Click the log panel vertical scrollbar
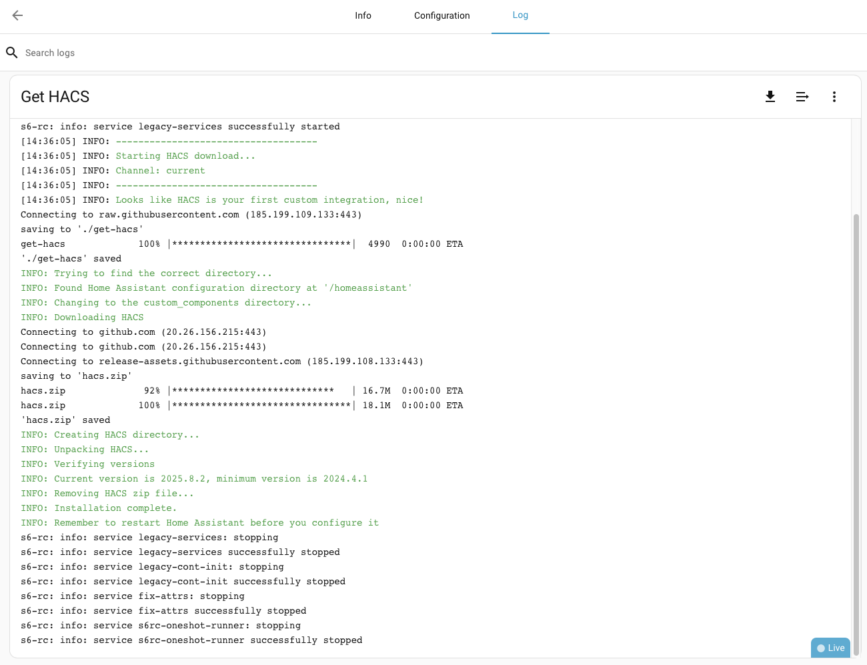Image resolution: width=867 pixels, height=665 pixels. point(856,434)
